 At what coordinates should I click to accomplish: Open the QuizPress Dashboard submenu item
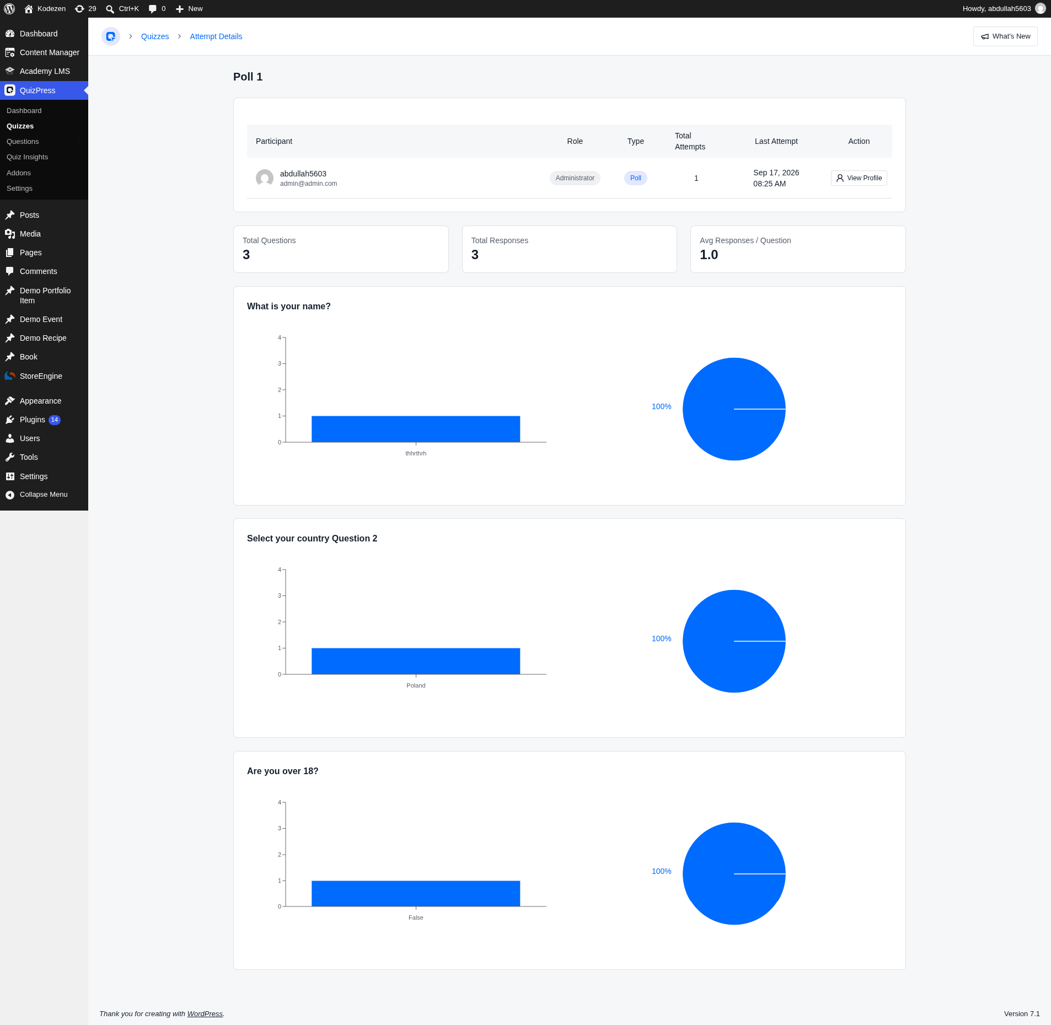coord(24,111)
